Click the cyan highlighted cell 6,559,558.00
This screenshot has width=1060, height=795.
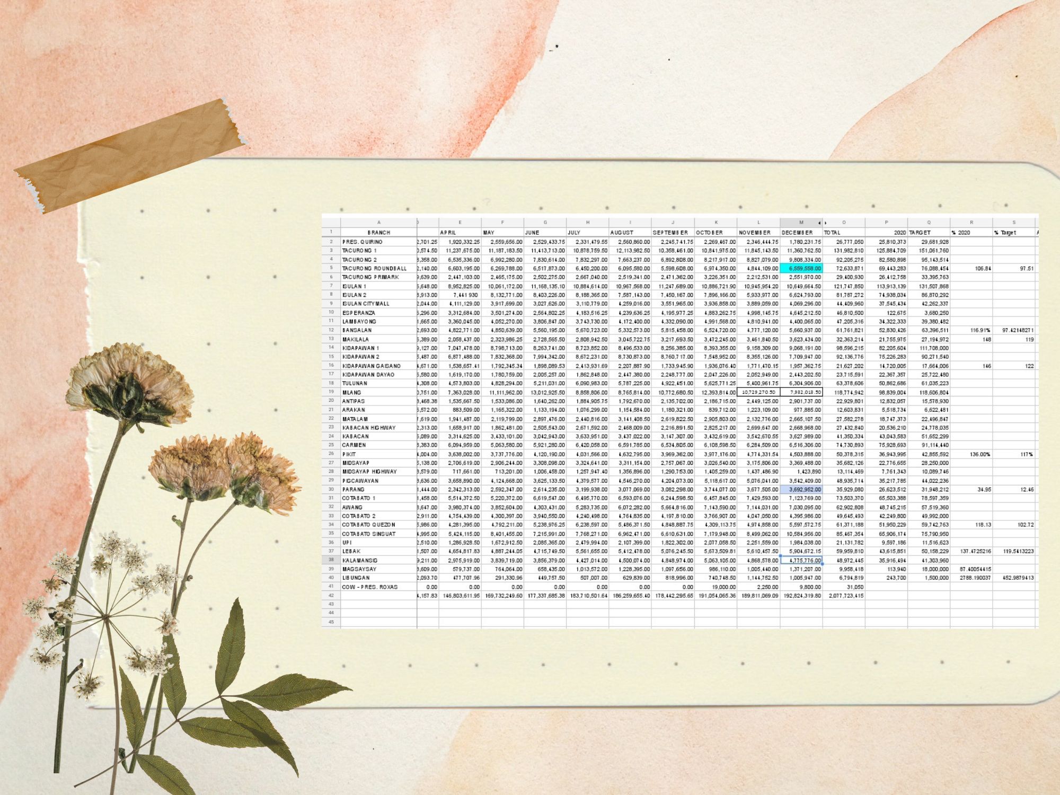point(801,269)
